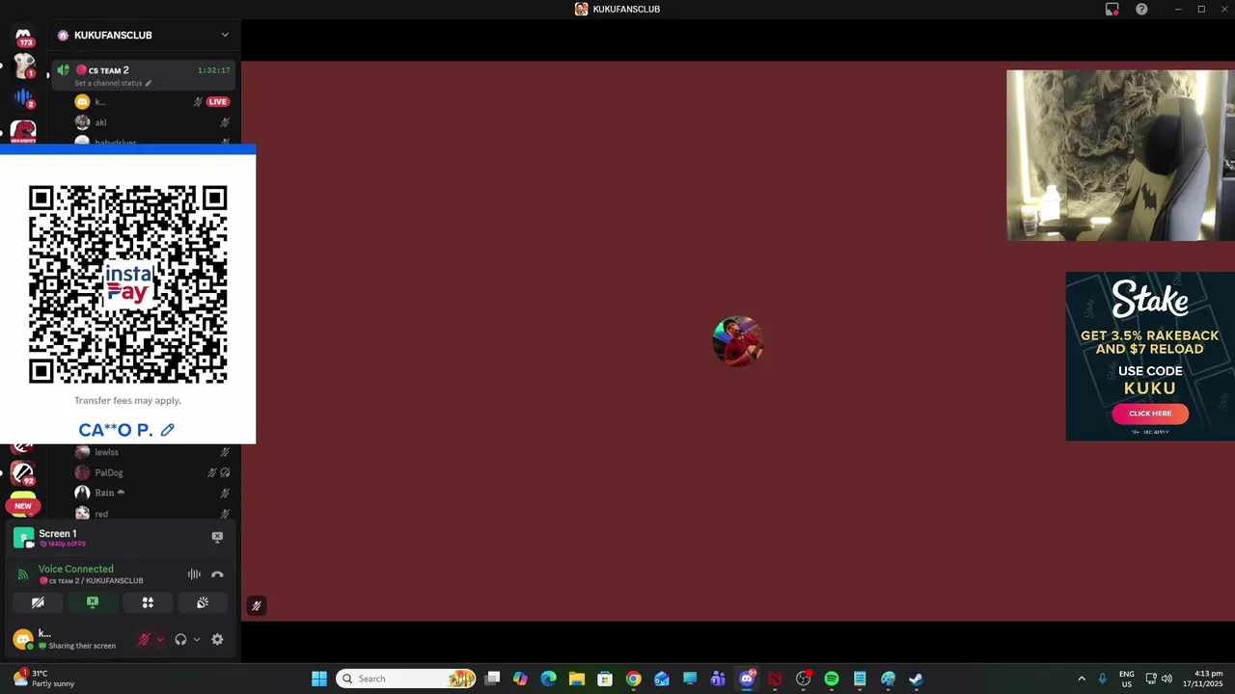
Task: Open the red dinosaur server icon
Action: click(23, 131)
